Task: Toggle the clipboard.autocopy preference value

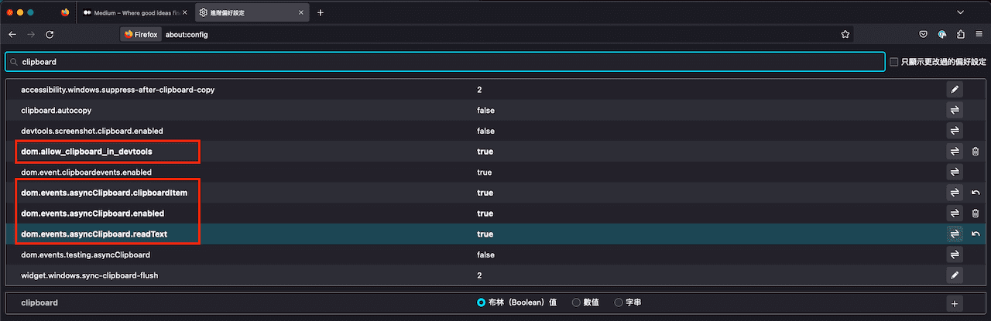Action: 955,111
